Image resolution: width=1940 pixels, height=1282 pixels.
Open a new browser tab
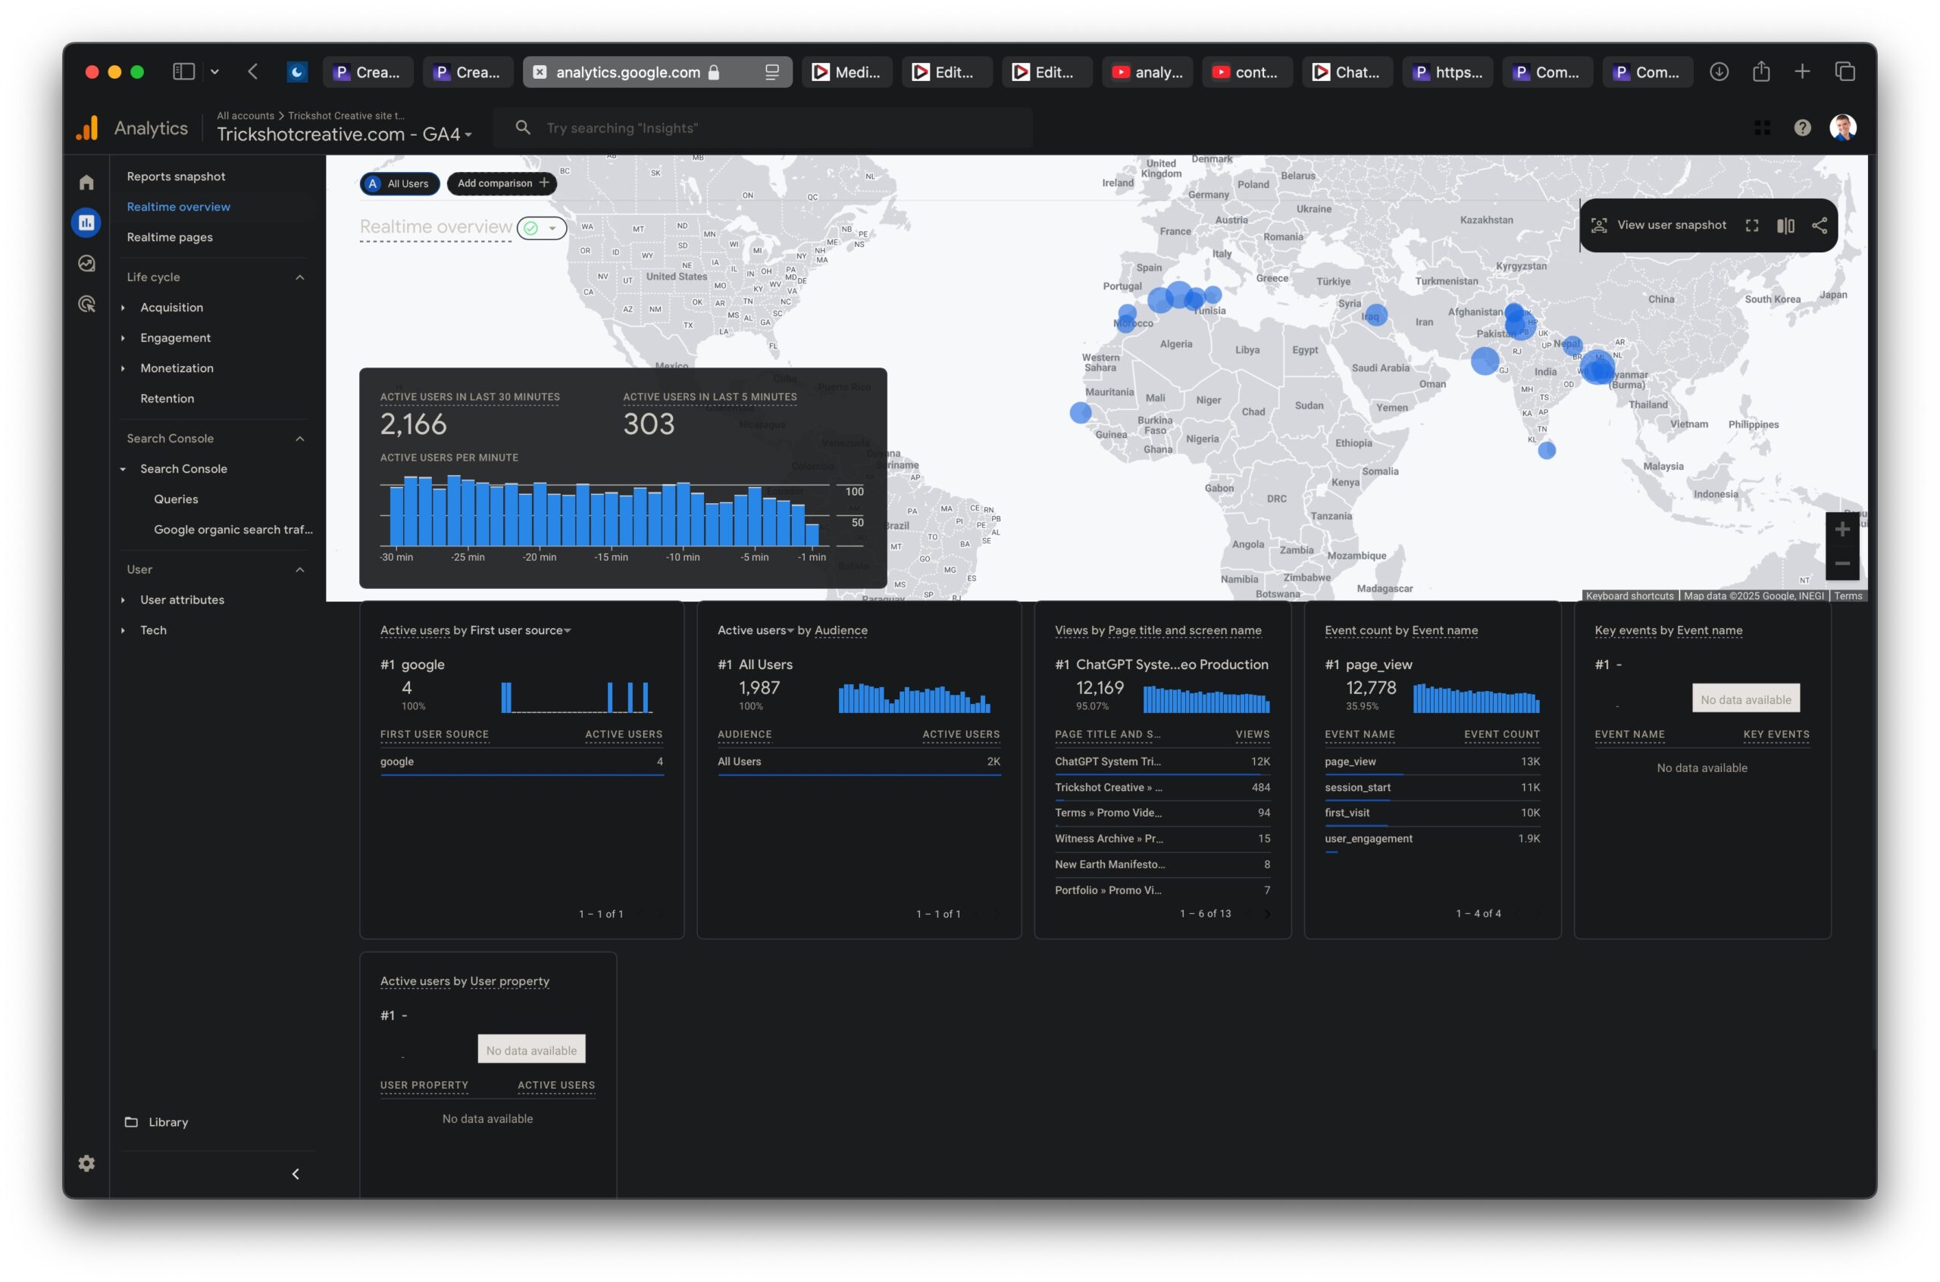(x=1803, y=72)
